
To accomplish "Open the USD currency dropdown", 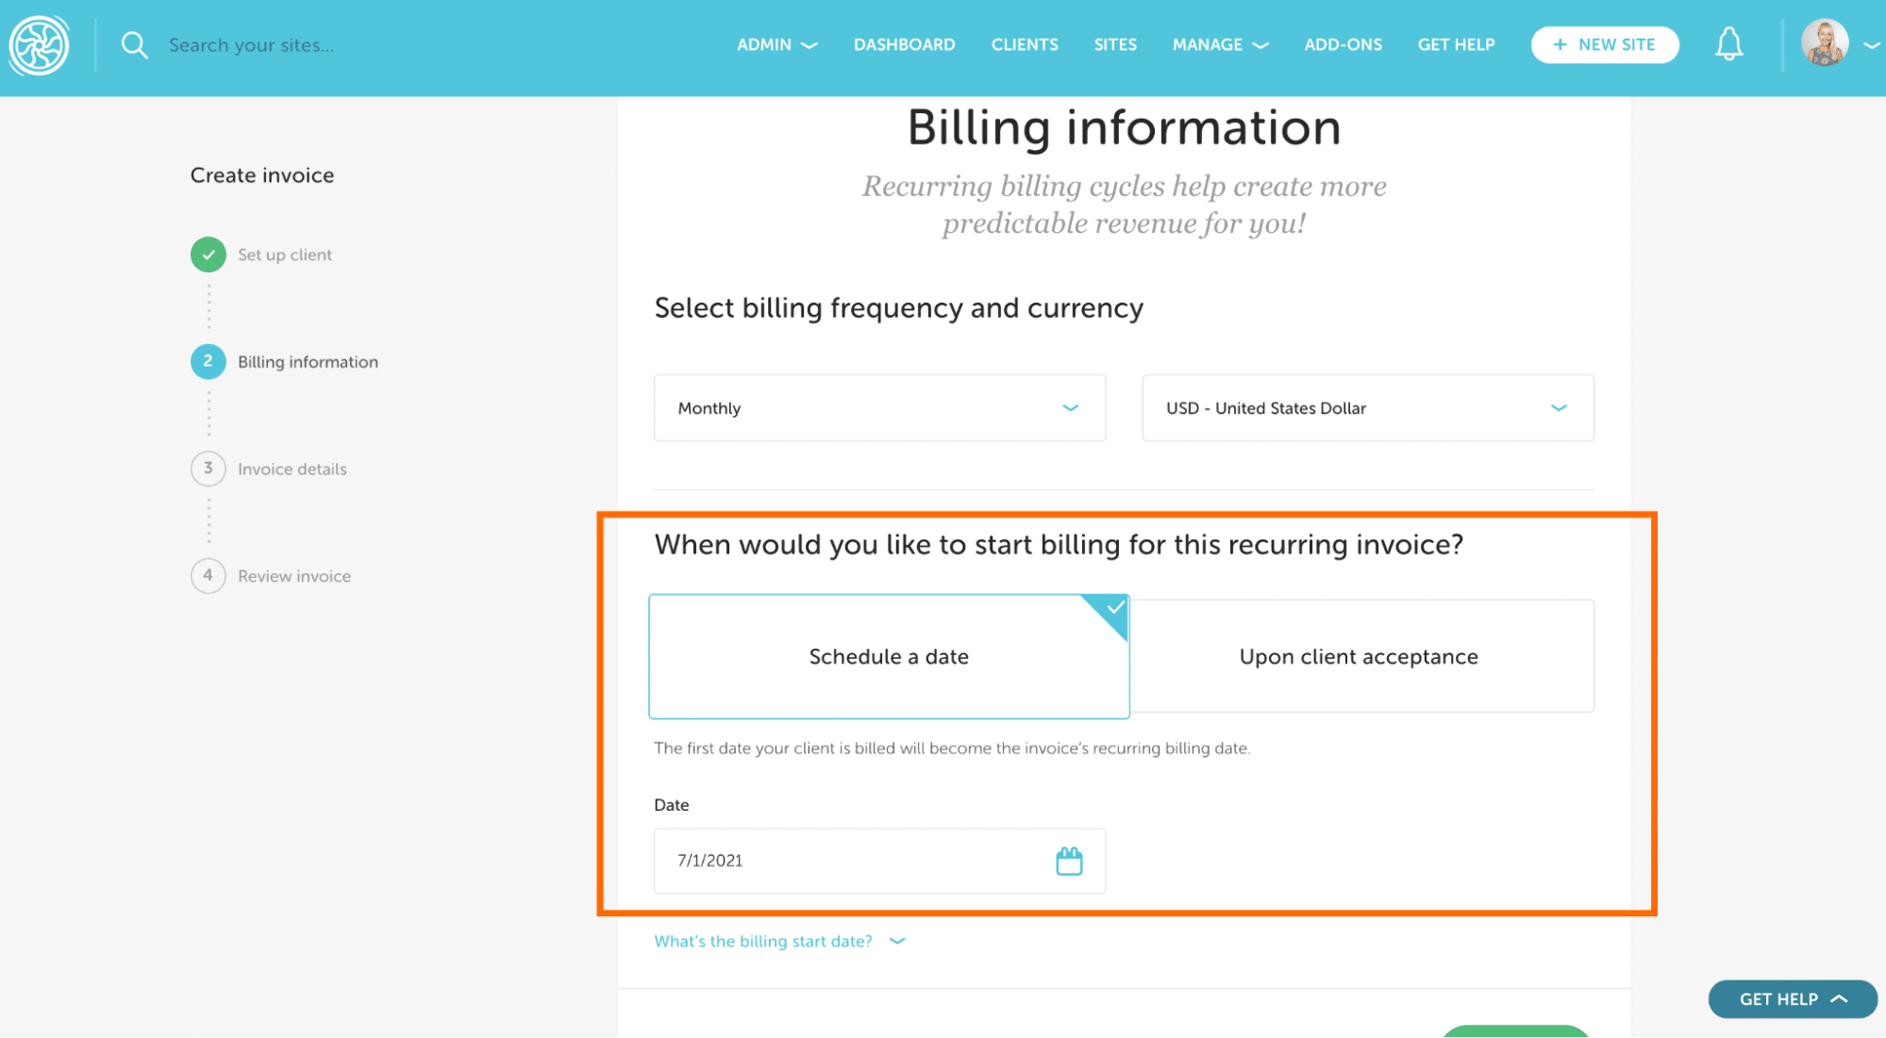I will pos(1367,408).
